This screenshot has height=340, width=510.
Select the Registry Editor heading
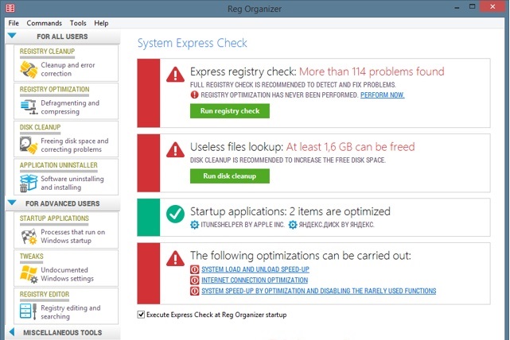pyautogui.click(x=45, y=294)
